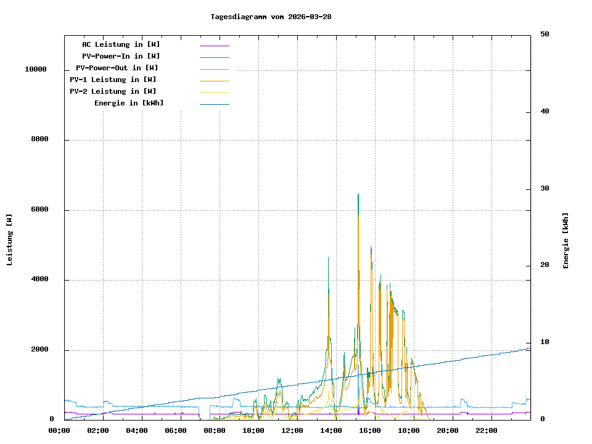This screenshot has width=592, height=444.
Task: Click the purple AC Leistung legend line sample
Action: [x=214, y=46]
